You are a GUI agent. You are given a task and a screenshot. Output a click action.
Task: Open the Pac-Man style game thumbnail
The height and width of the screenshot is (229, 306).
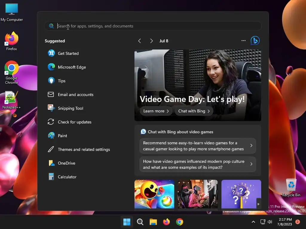(154, 194)
